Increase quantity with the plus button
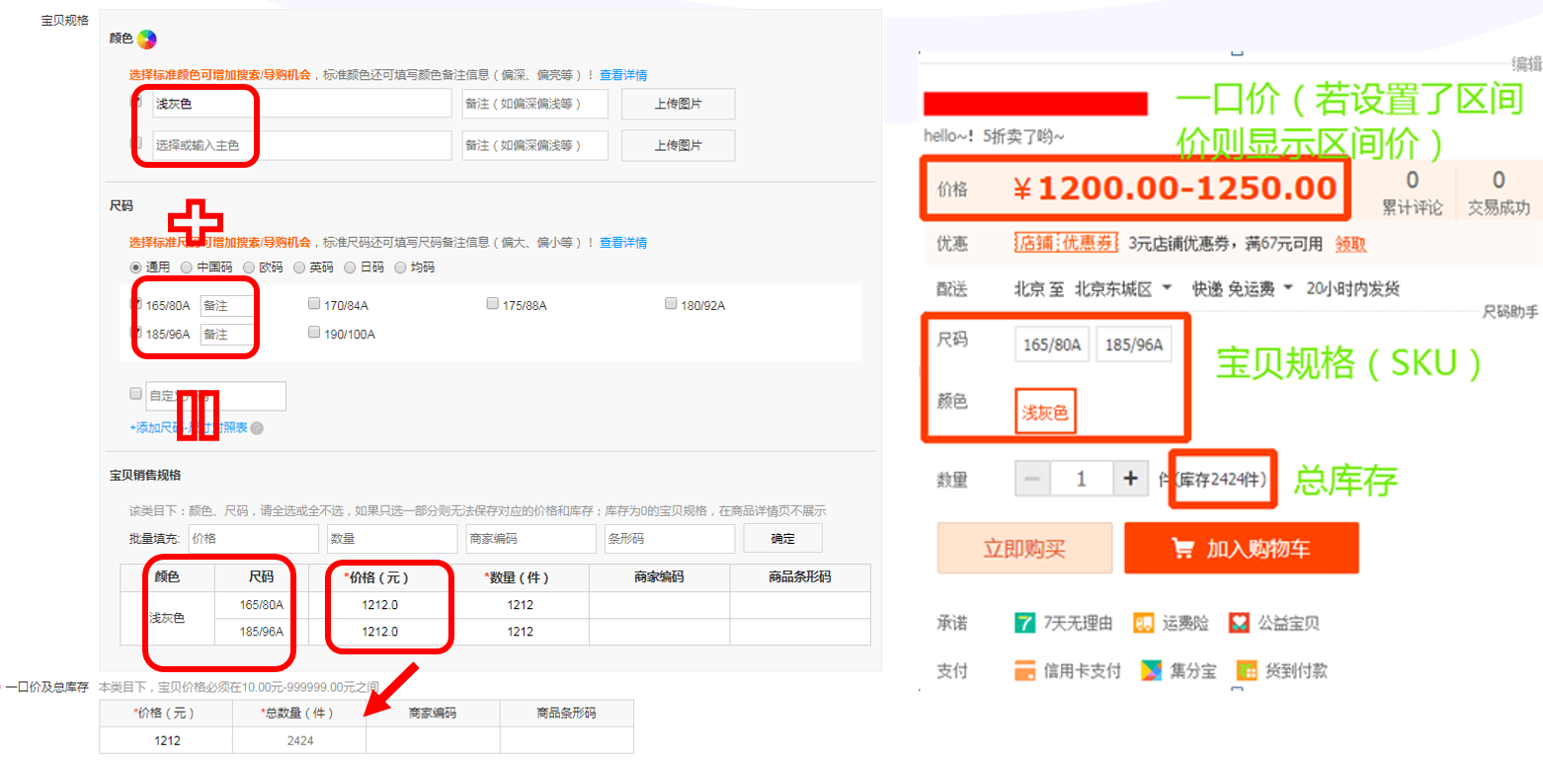 pos(1130,480)
